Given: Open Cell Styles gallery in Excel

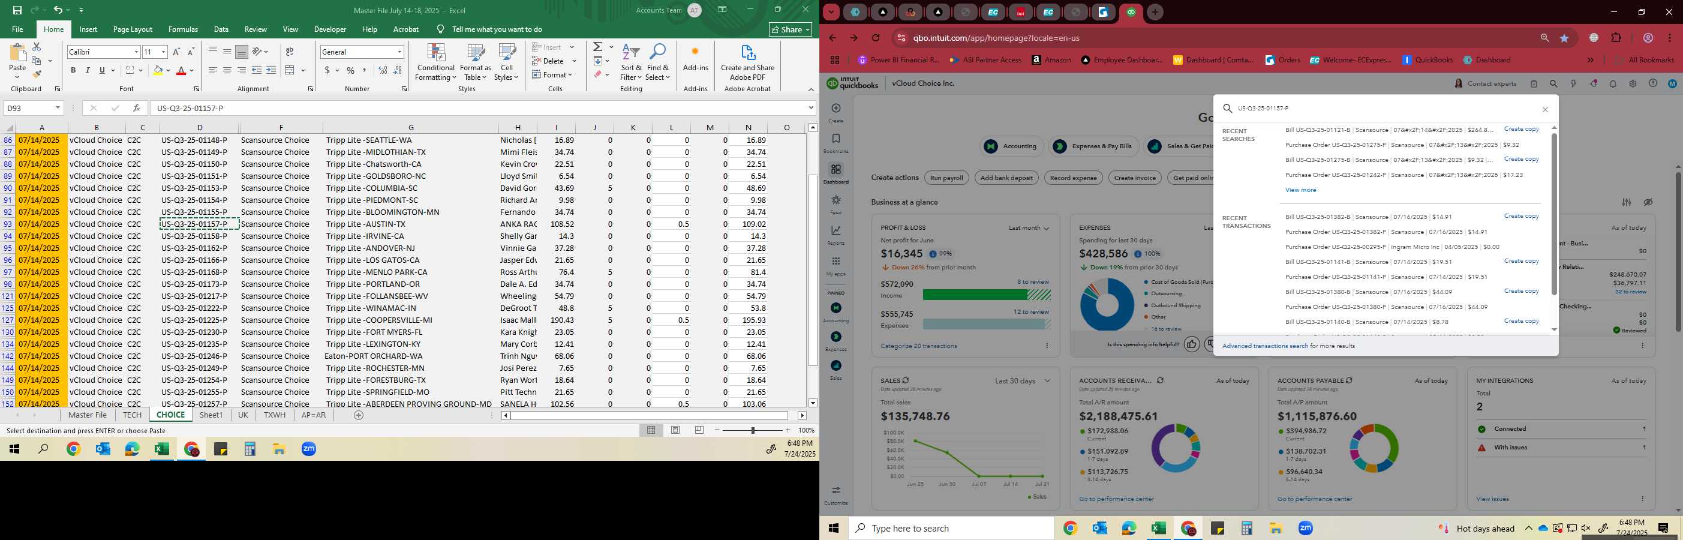Looking at the screenshot, I should [x=506, y=63].
